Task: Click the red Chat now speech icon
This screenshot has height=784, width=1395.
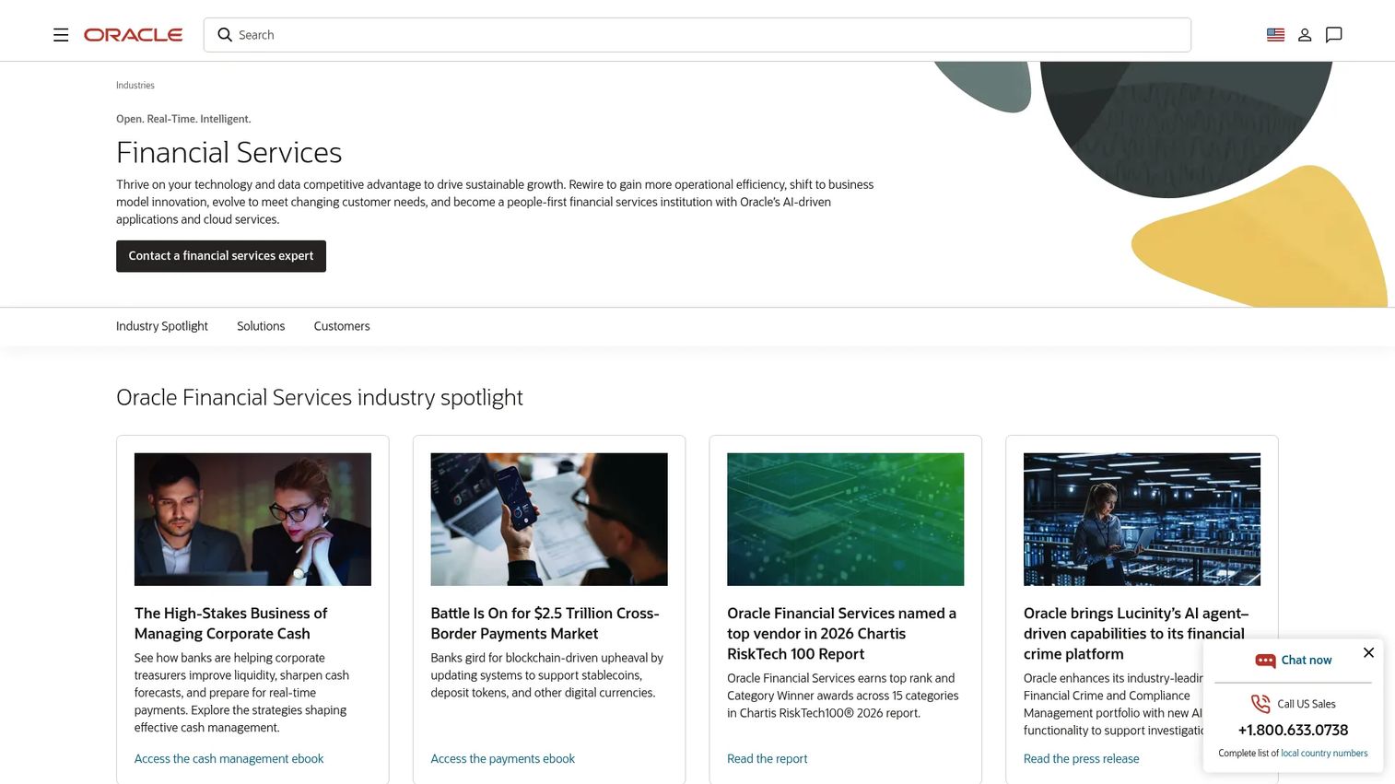Action: coord(1265,661)
